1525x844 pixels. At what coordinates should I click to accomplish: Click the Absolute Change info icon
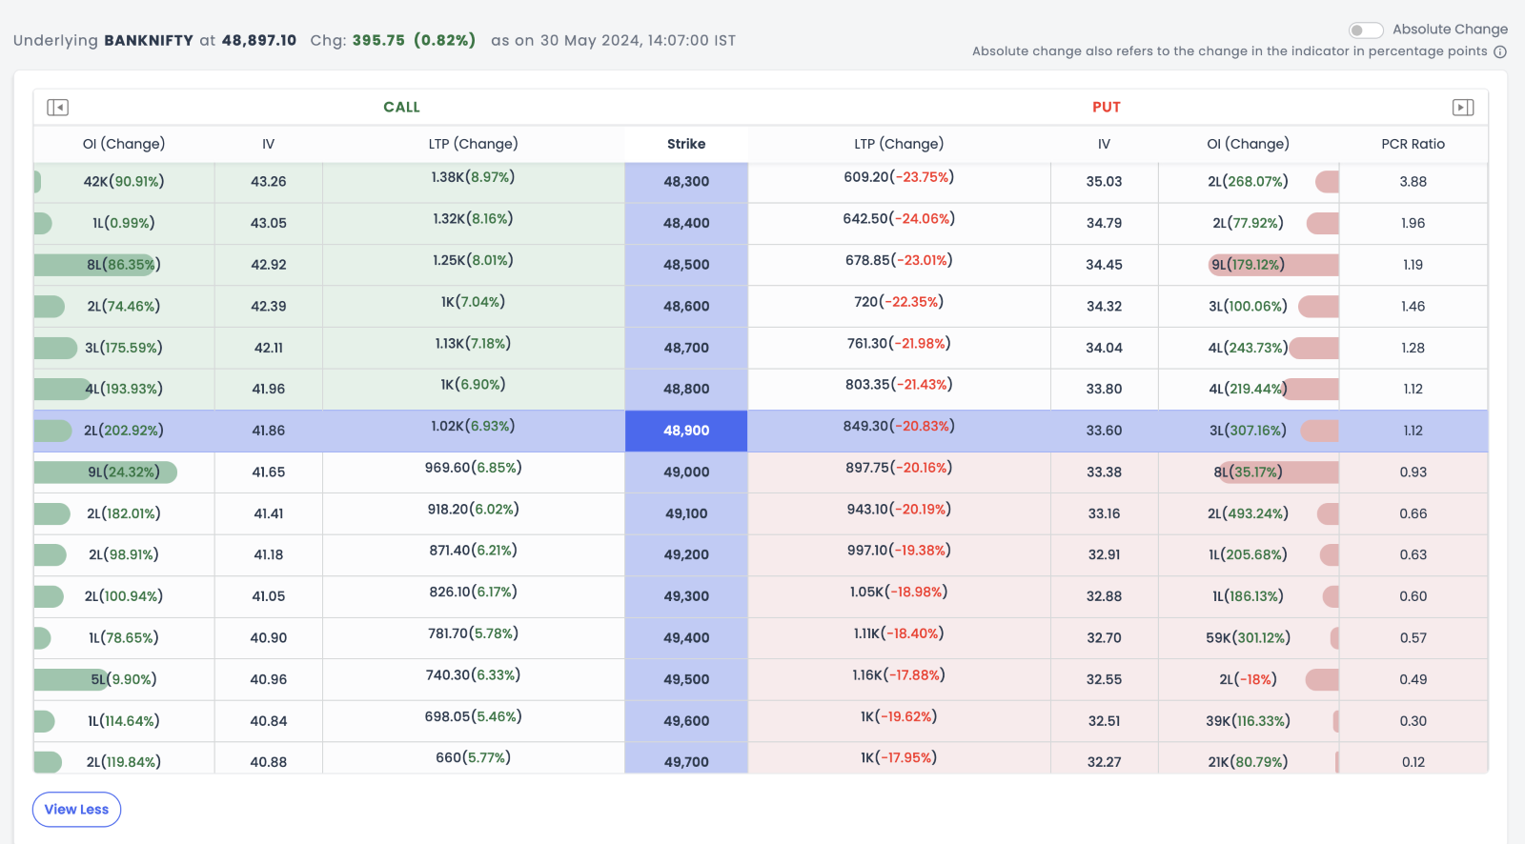(1499, 51)
